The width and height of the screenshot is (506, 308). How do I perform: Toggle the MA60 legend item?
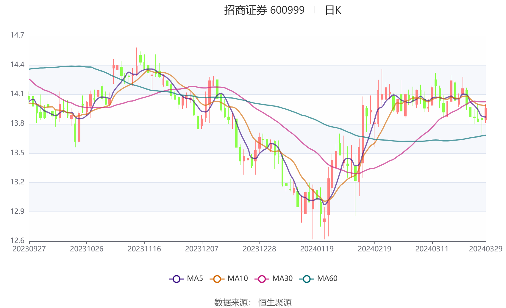click(x=318, y=279)
